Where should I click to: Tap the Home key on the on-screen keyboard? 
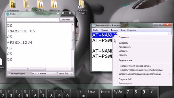tap(106, 94)
